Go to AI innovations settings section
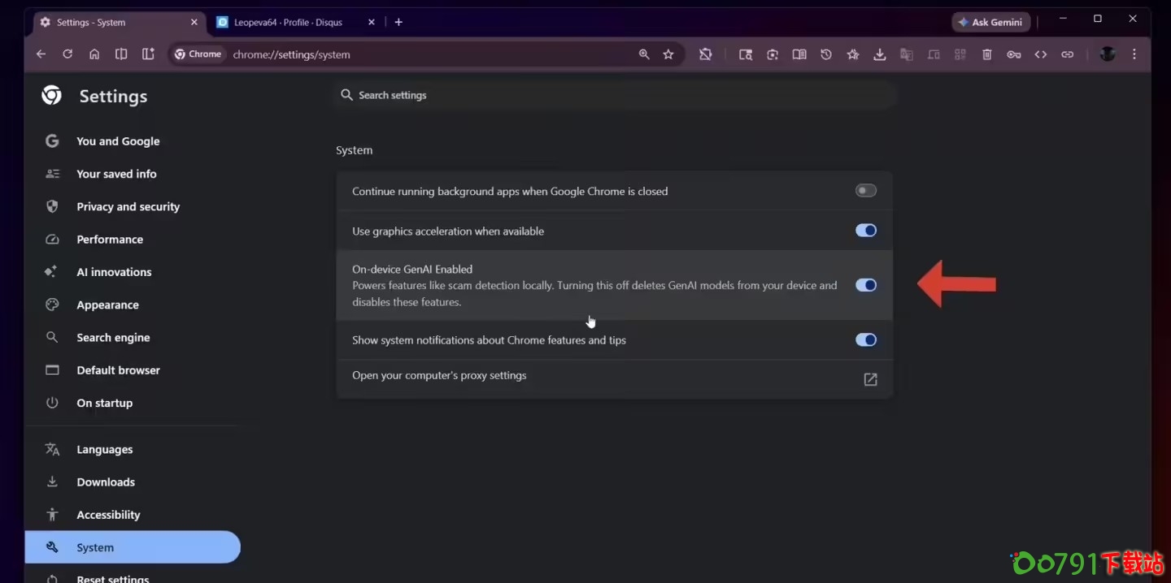 coord(114,272)
